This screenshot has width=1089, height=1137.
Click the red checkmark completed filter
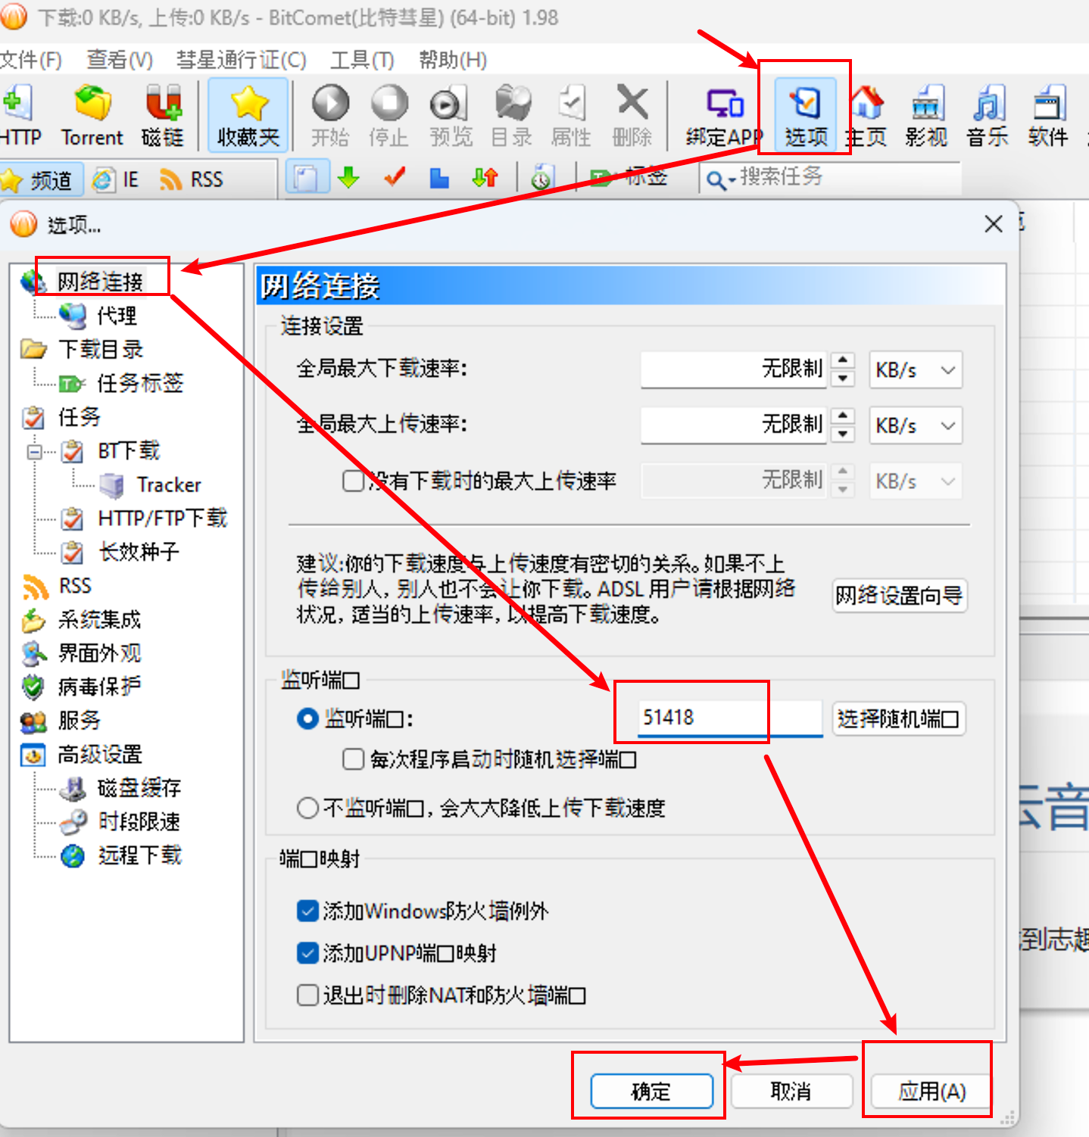(395, 179)
